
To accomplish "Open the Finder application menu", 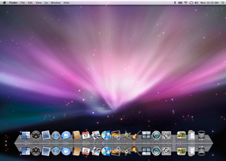I will pyautogui.click(x=13, y=2).
